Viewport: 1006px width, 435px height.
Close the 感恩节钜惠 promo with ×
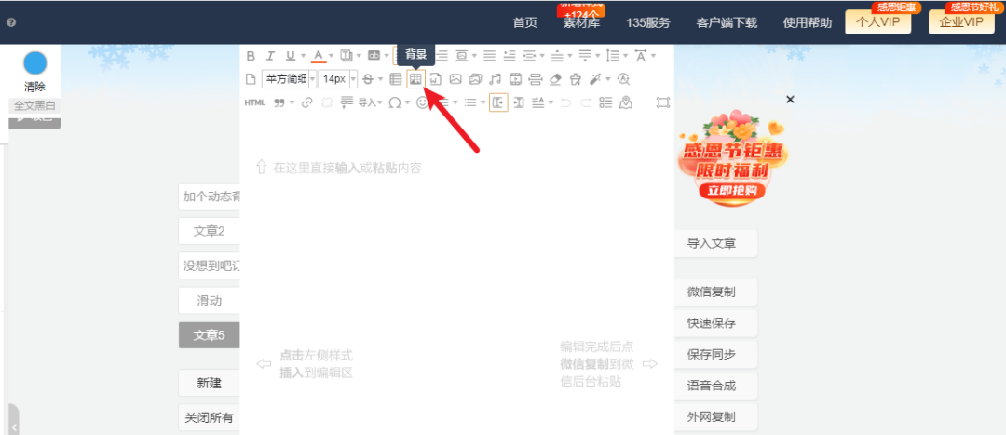coord(791,99)
